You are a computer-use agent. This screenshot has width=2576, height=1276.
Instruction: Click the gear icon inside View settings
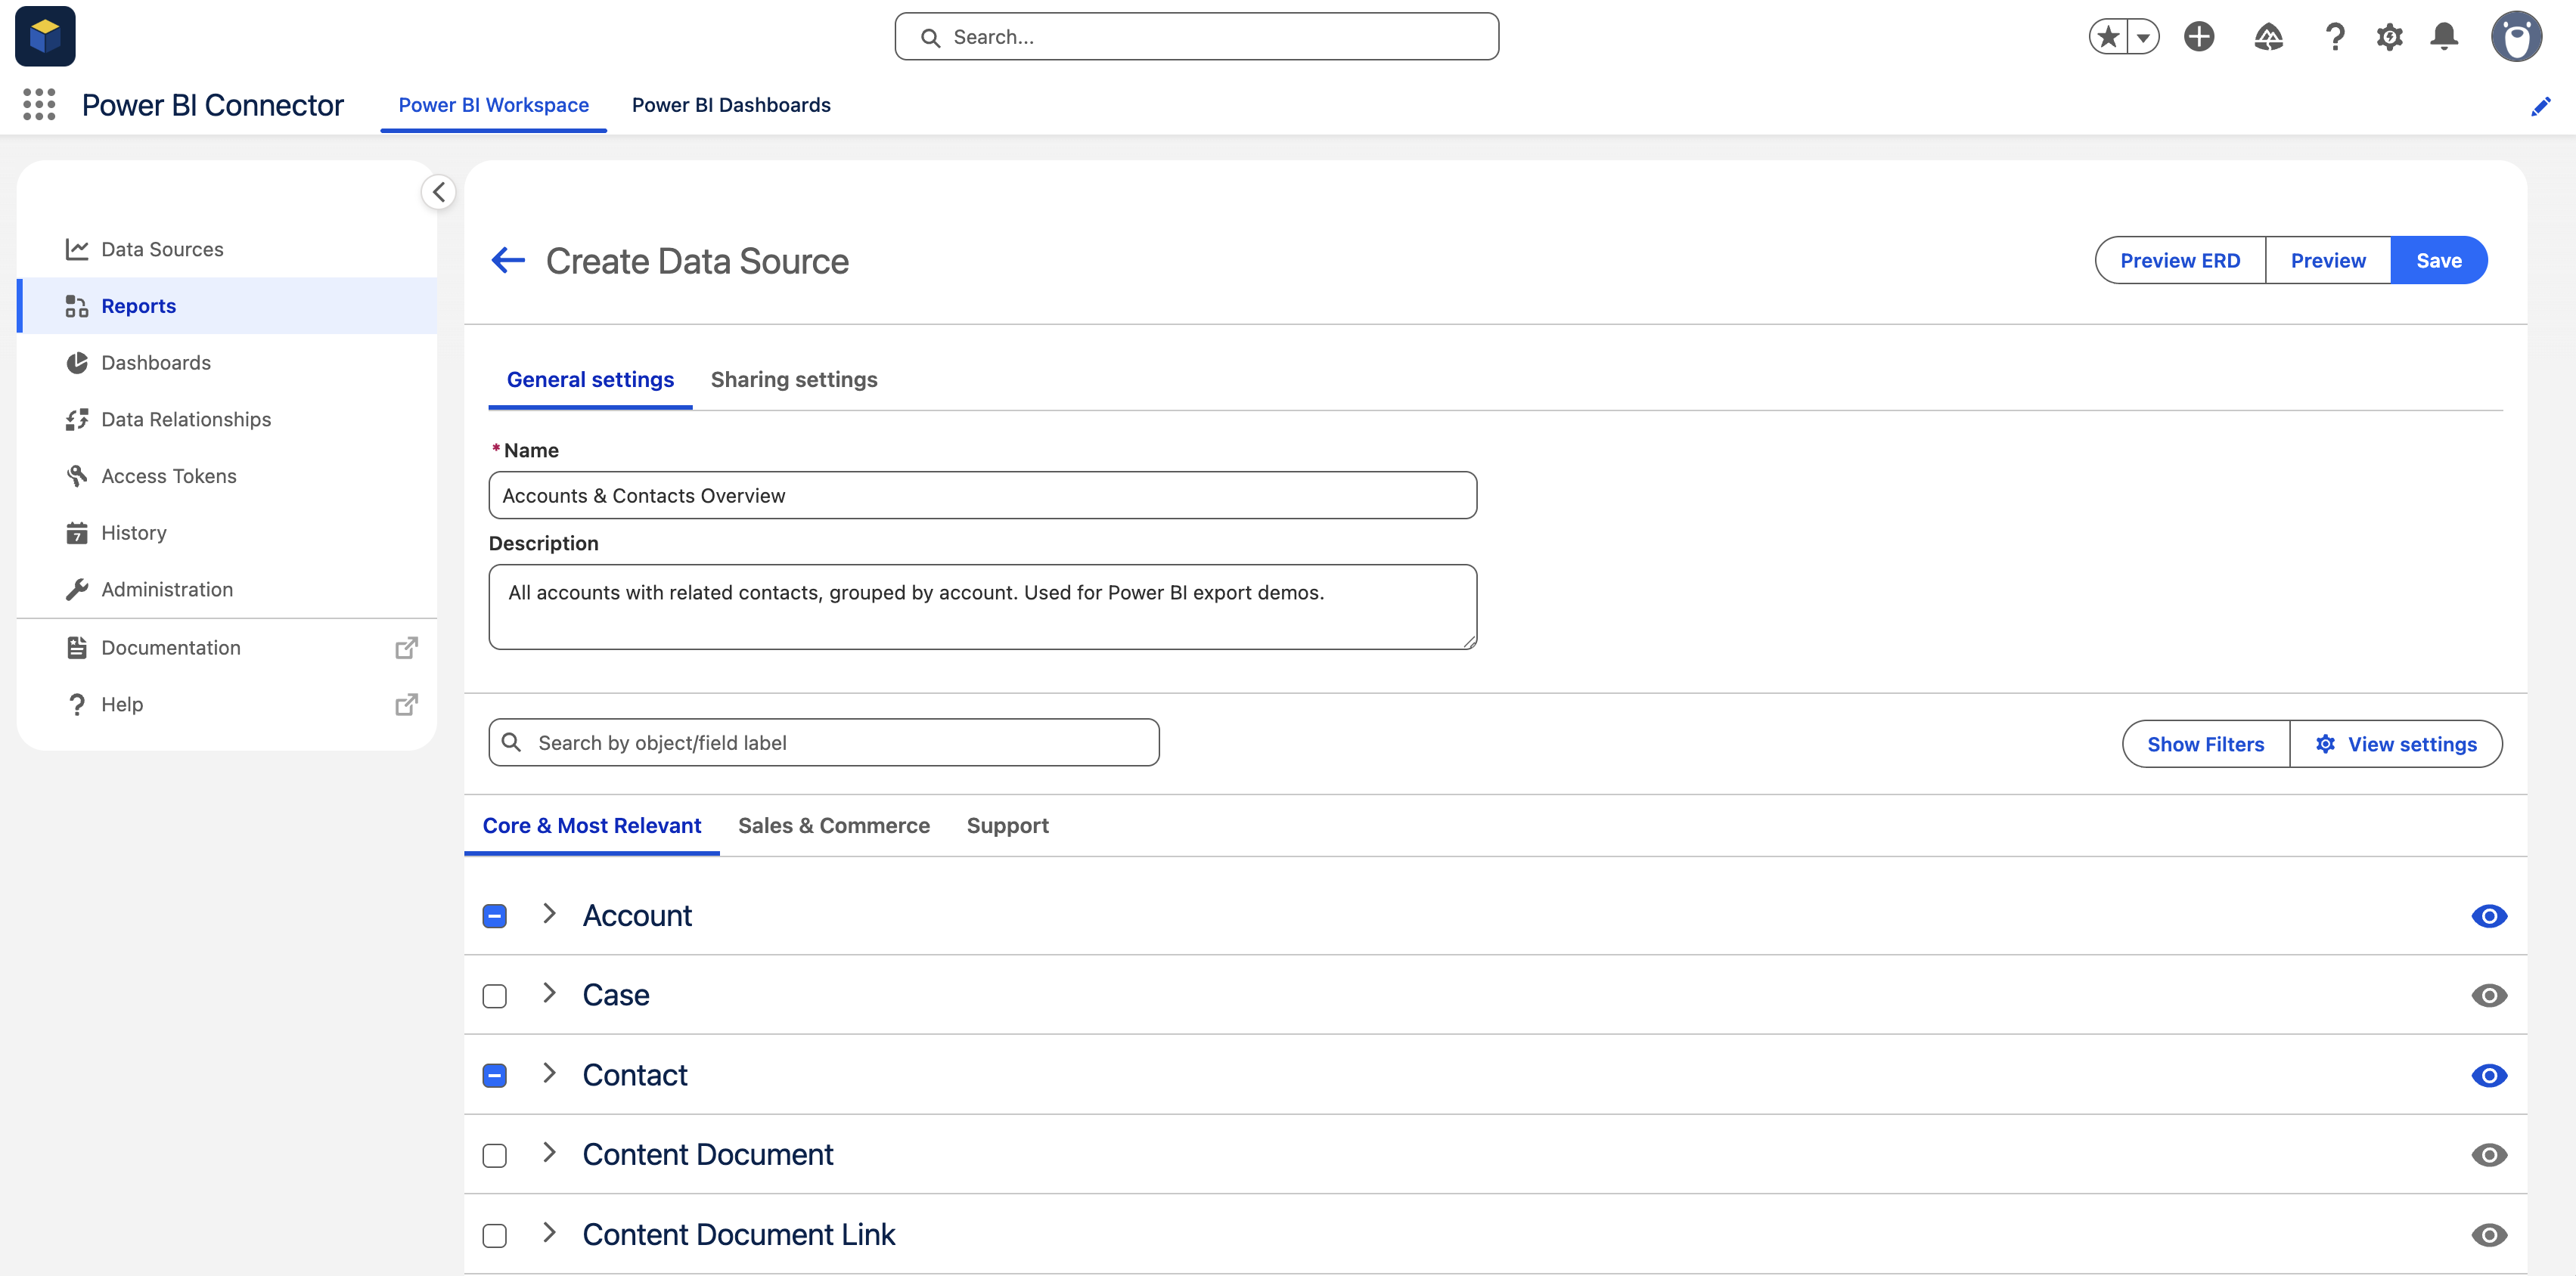coord(2326,745)
